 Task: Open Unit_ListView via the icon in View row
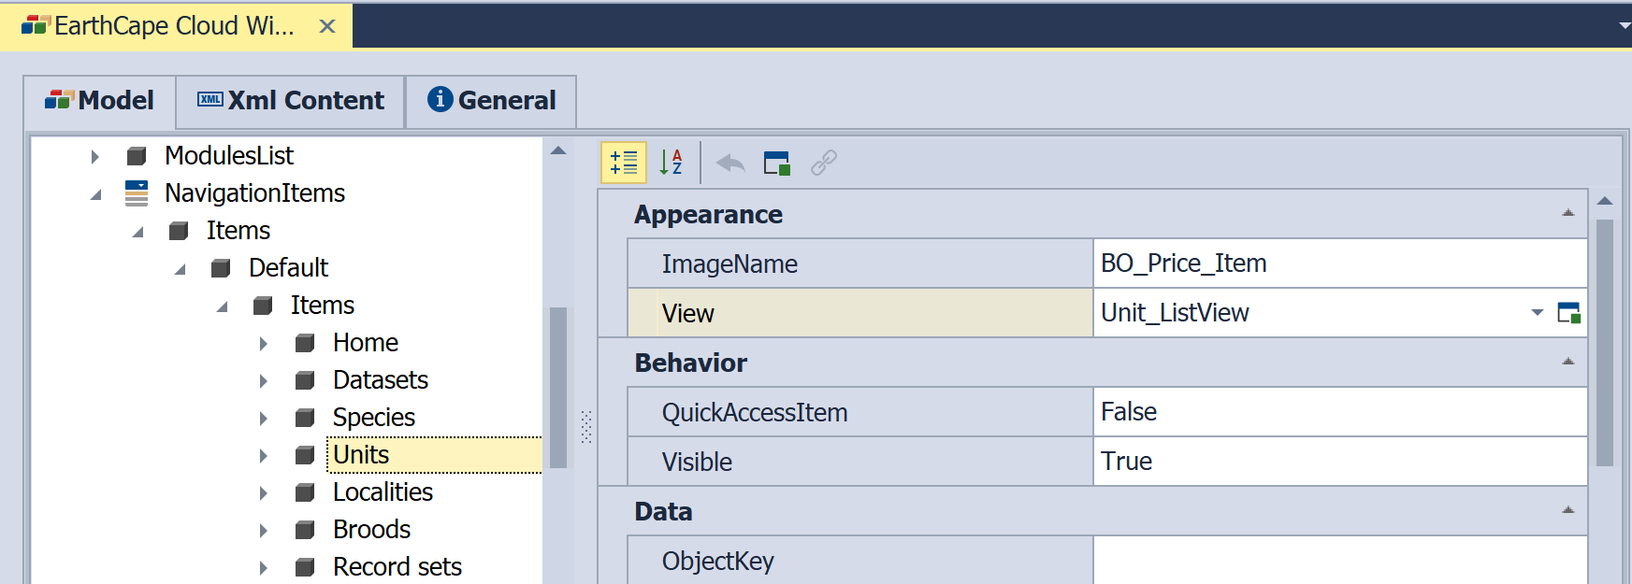tap(1568, 313)
